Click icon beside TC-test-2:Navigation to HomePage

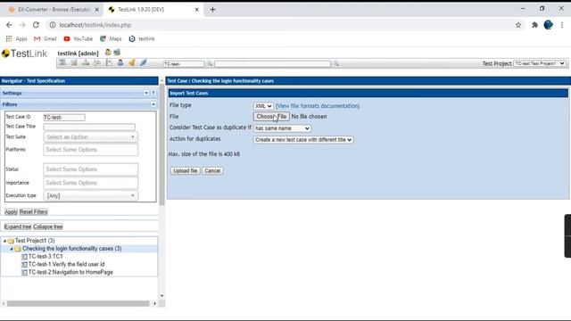(24, 272)
